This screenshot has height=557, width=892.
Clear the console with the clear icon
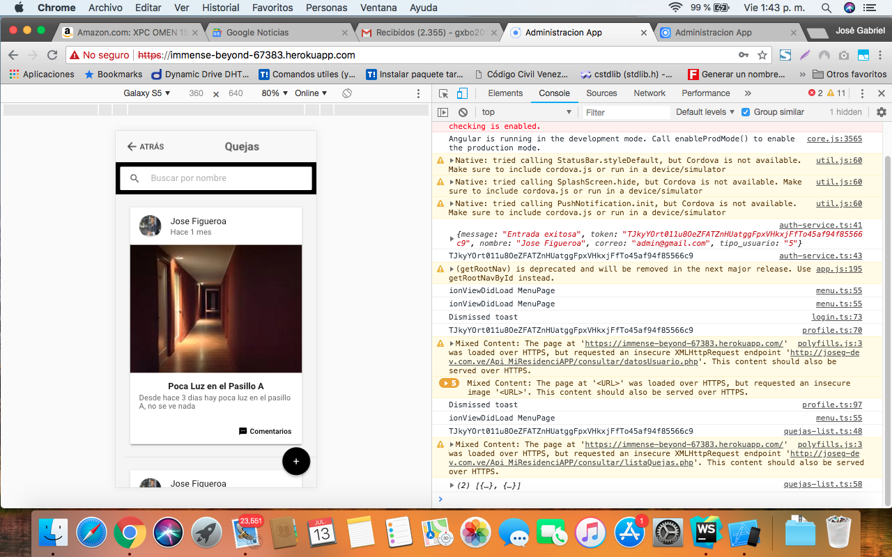point(463,112)
